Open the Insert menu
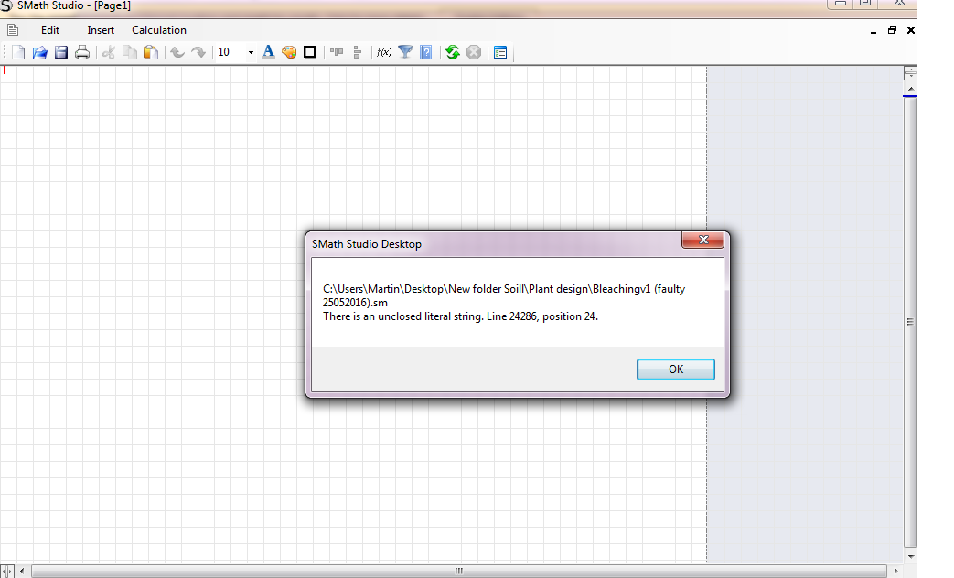Image resolution: width=954 pixels, height=578 pixels. (x=101, y=30)
